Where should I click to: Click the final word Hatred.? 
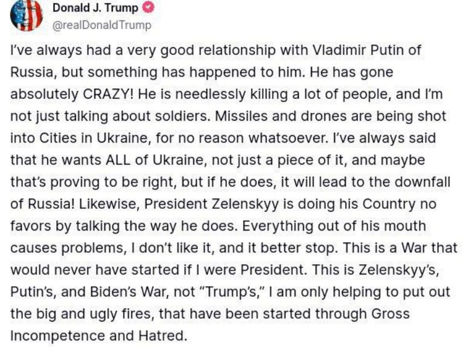[163, 336]
